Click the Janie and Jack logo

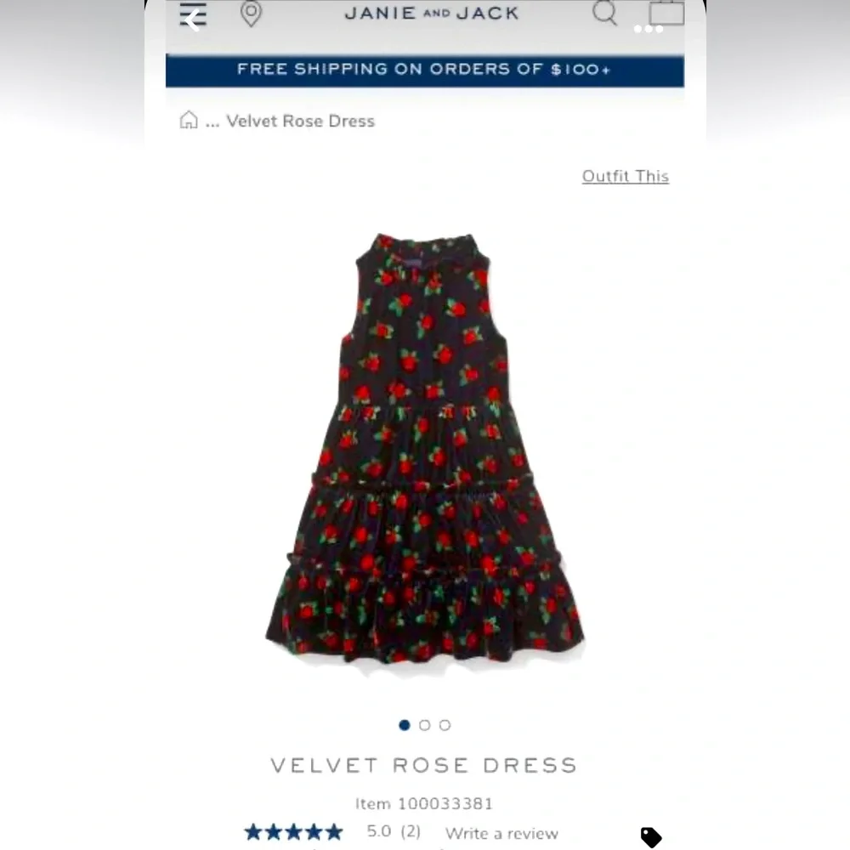tap(432, 13)
